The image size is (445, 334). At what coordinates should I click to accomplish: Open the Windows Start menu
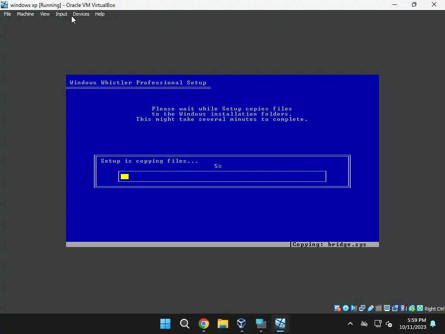pyautogui.click(x=165, y=324)
